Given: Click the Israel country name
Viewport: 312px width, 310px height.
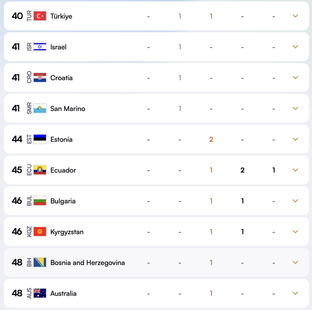Looking at the screenshot, I should (x=58, y=47).
